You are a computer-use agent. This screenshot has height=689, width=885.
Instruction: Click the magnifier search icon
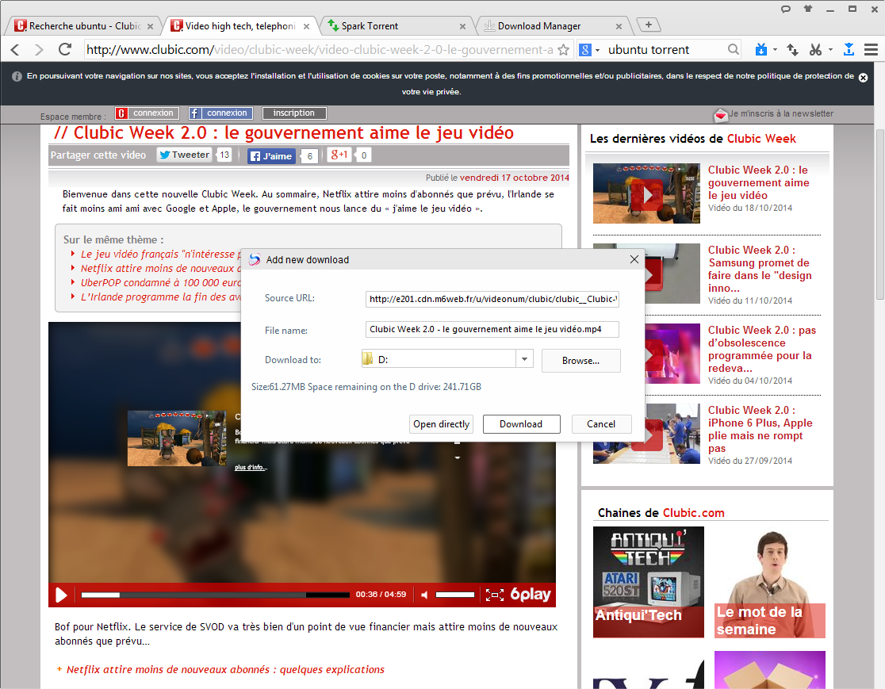point(734,50)
